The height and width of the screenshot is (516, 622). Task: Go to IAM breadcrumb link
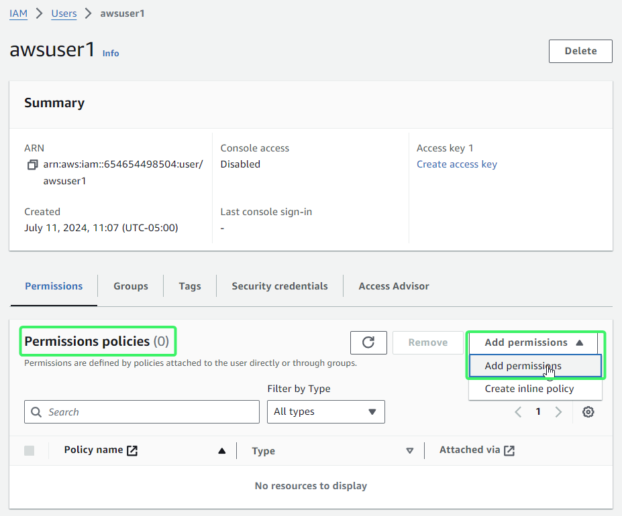point(18,13)
